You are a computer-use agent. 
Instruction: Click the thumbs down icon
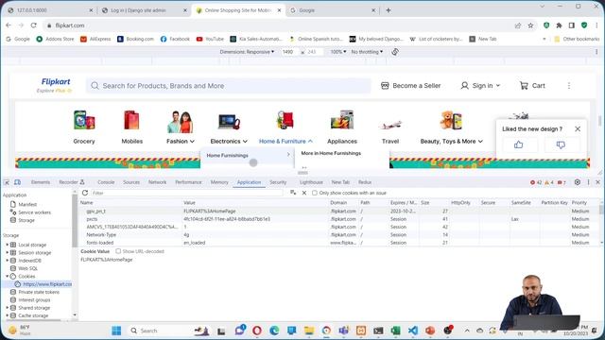point(561,144)
